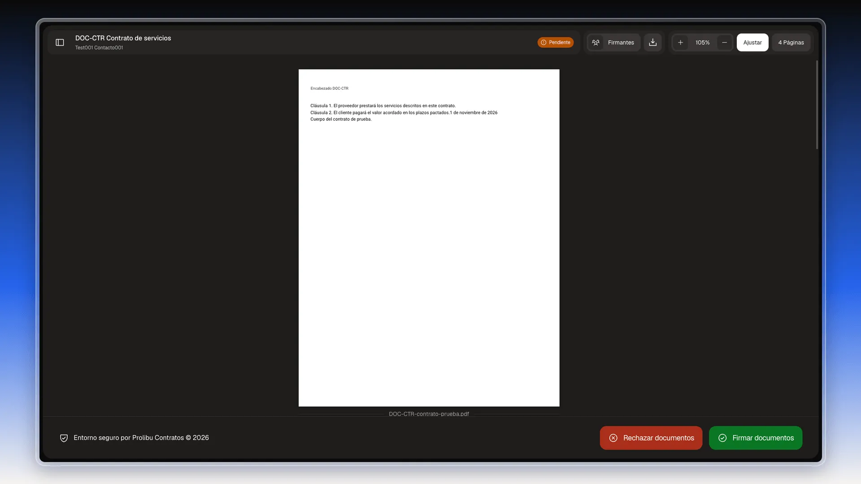Toggle the sidebar panel icon
The height and width of the screenshot is (484, 861).
coord(60,43)
